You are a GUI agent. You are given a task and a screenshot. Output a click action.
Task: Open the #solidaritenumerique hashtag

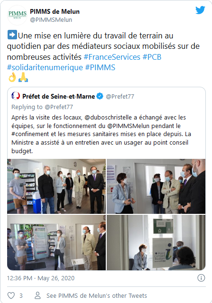point(45,68)
